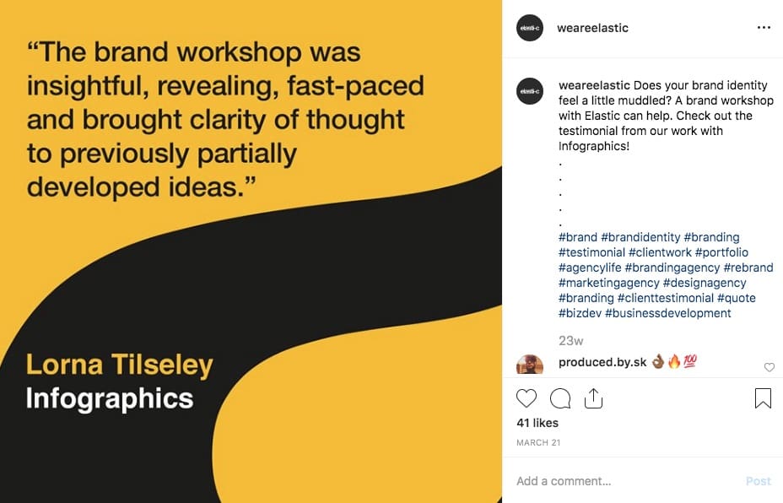The width and height of the screenshot is (783, 503).
Task: Open the #testimonial hashtag
Action: coord(591,252)
